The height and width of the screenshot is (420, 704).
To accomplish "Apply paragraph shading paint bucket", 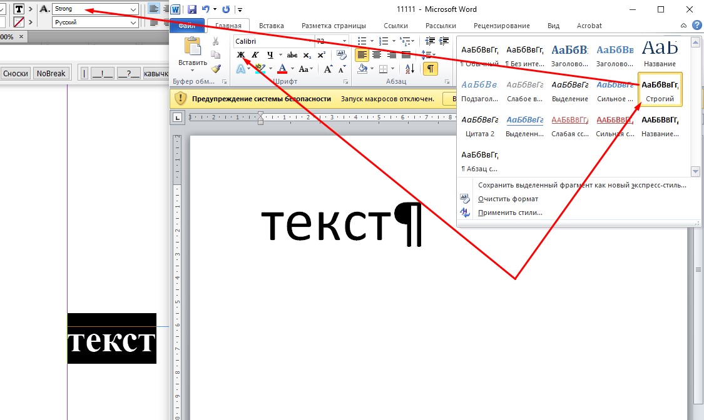I will (362, 69).
